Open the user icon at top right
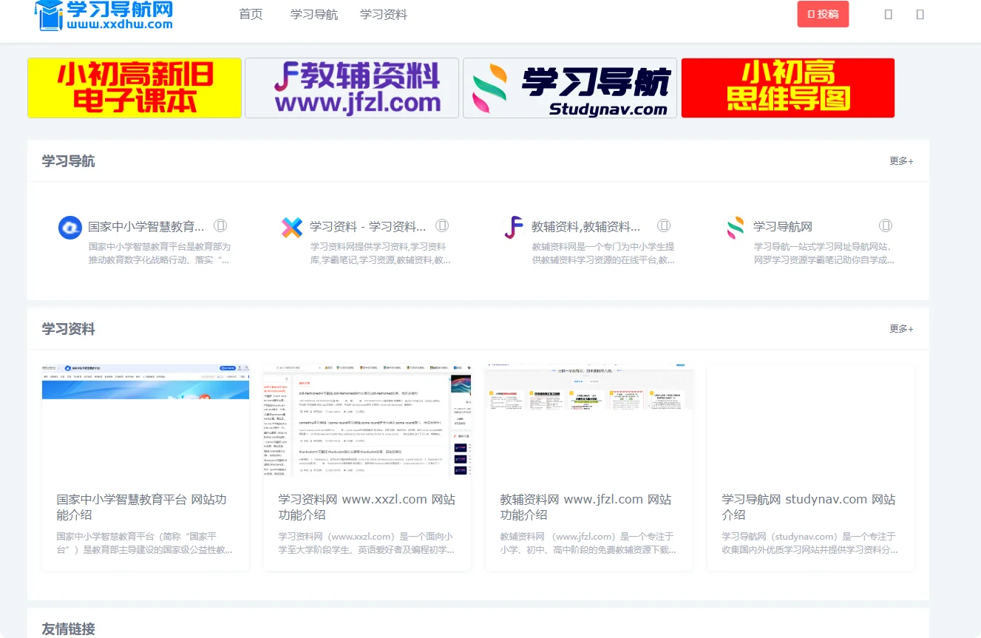The height and width of the screenshot is (638, 981). click(920, 13)
